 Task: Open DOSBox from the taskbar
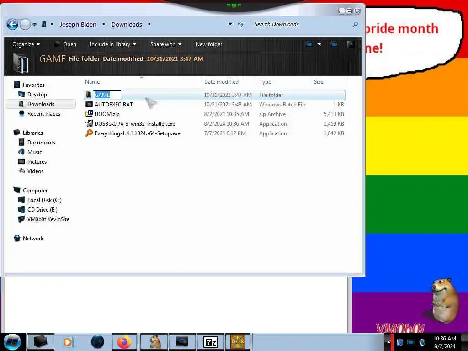(x=238, y=342)
